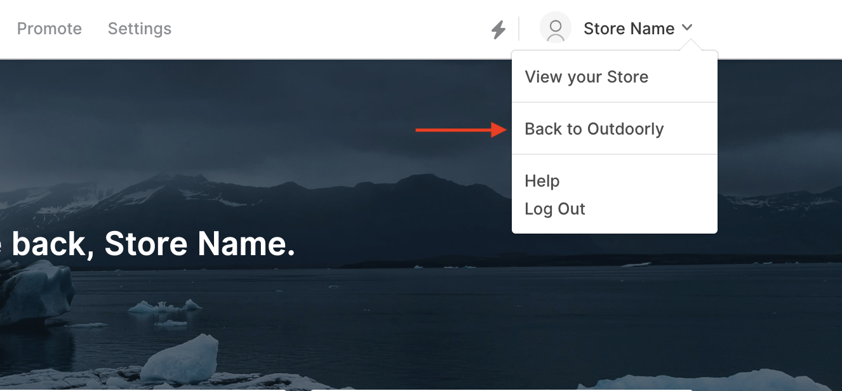Click separator line below View your Store
This screenshot has width=842, height=391.
(614, 102)
